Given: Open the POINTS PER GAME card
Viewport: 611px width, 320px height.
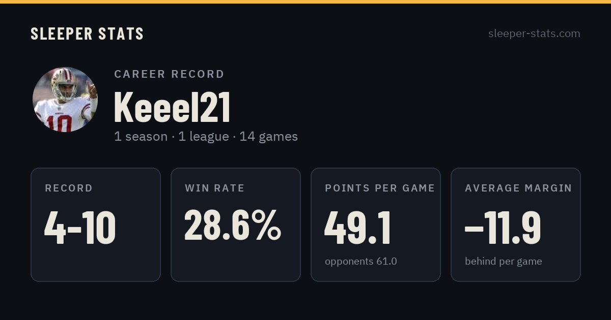Looking at the screenshot, I should [376, 225].
